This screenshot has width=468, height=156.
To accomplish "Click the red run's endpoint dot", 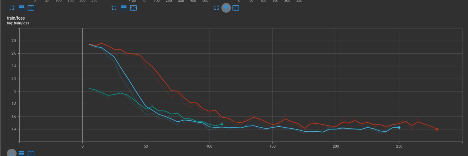I will (x=437, y=129).
